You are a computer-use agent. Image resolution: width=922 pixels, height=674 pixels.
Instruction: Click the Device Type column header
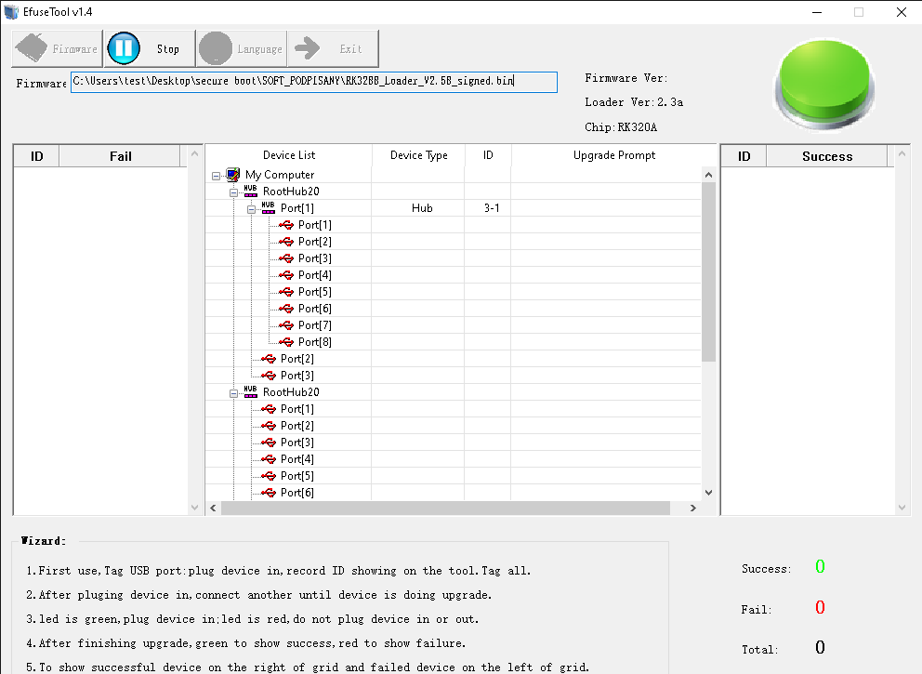[418, 155]
